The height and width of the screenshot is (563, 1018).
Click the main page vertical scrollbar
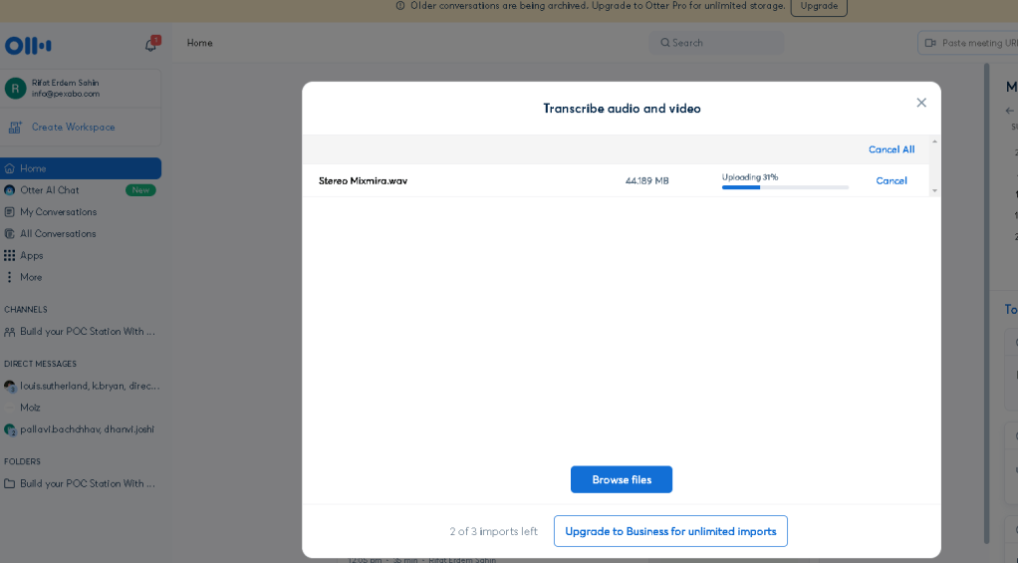click(x=987, y=302)
